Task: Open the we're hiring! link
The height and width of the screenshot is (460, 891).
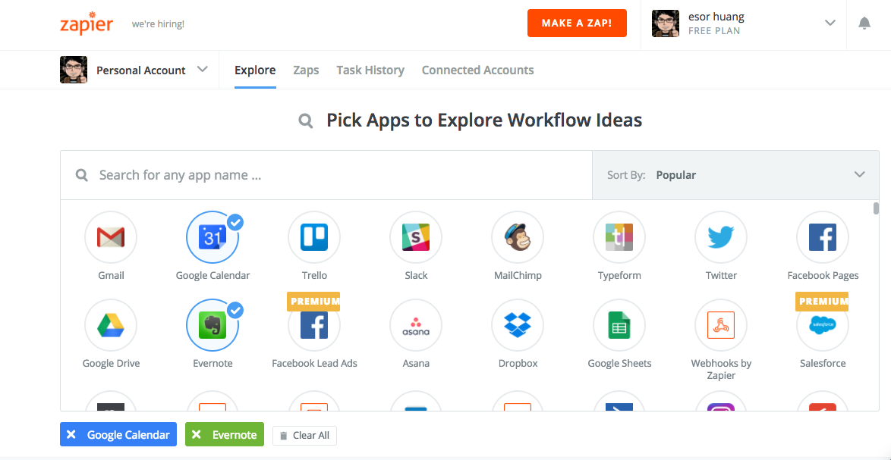Action: pyautogui.click(x=158, y=24)
